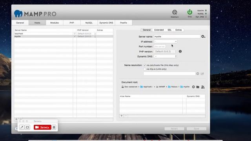Click MAMP in document root path
The width and height of the screenshot is (251, 141).
click(x=160, y=87)
